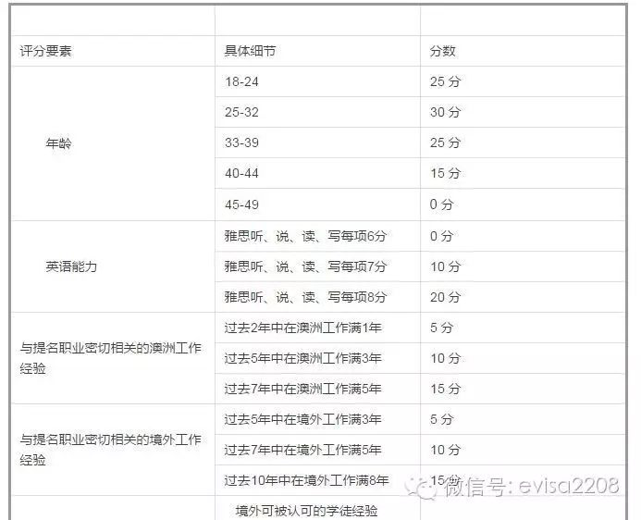Click '过去7年中在境外工作满5年'
The height and width of the screenshot is (520, 641).
pos(302,450)
